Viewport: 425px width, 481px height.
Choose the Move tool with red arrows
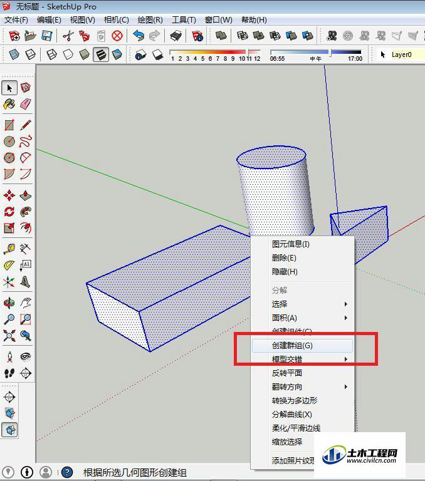[9, 195]
